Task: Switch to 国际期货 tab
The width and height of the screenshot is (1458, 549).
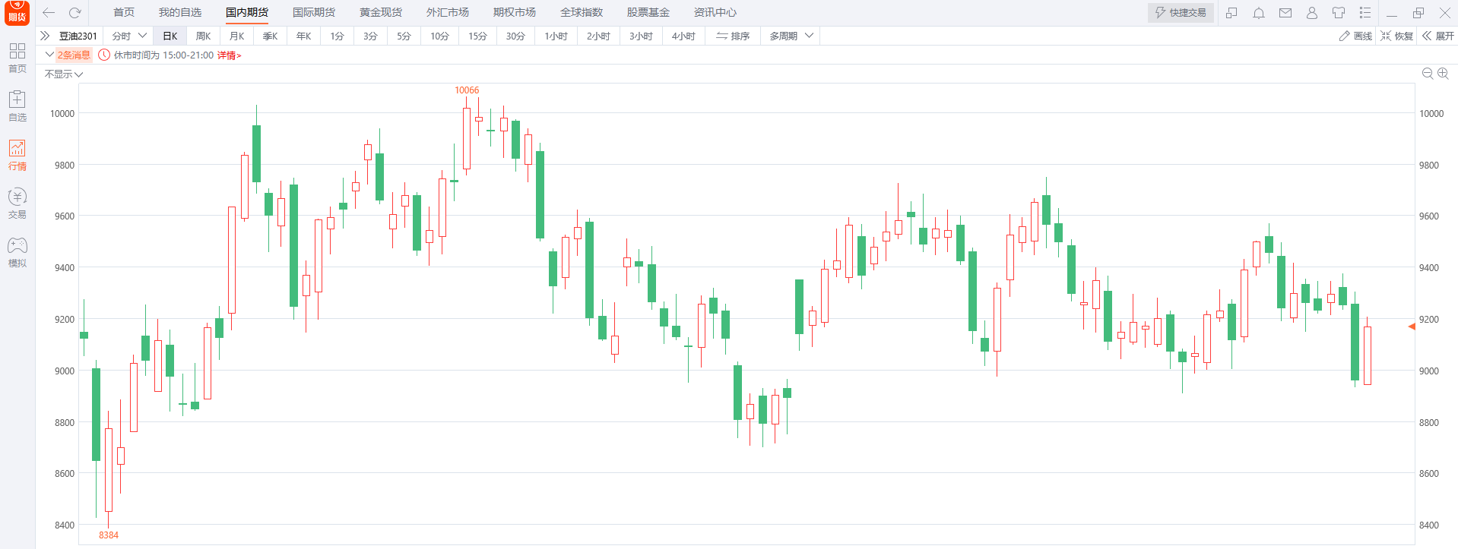Action: click(313, 12)
